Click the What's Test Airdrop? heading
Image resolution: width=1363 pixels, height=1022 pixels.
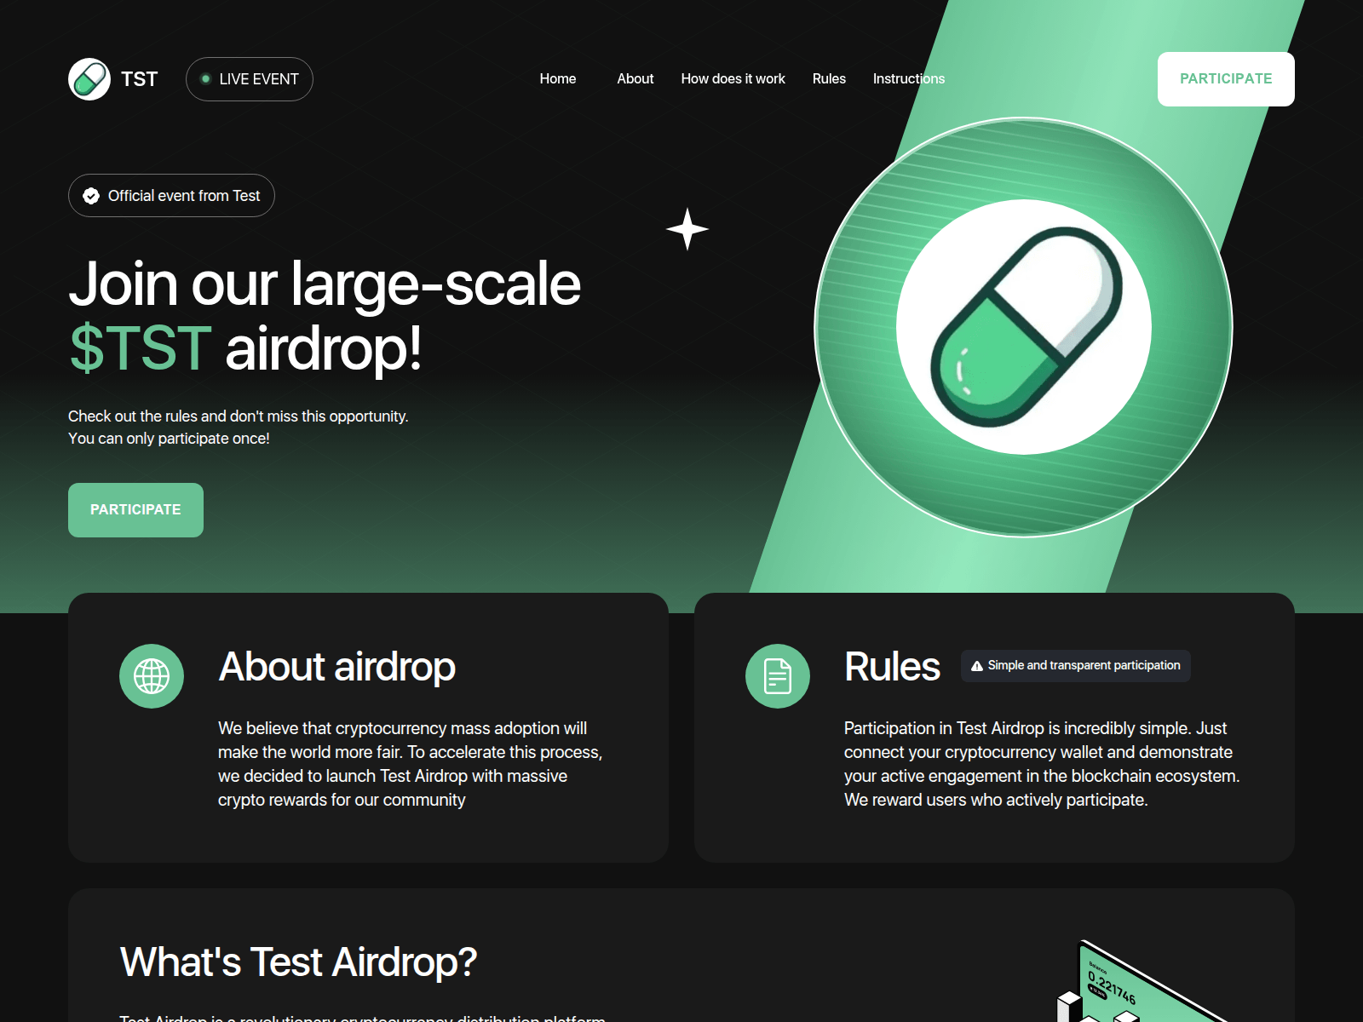click(x=298, y=962)
